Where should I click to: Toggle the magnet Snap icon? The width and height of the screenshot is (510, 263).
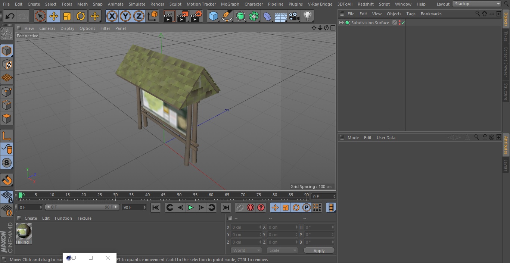pyautogui.click(x=7, y=180)
